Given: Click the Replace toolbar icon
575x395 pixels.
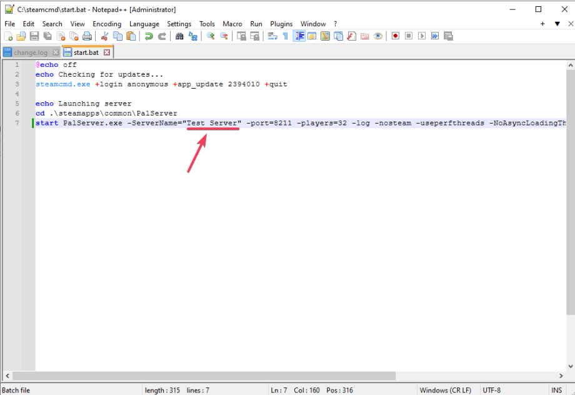Looking at the screenshot, I should tap(192, 36).
